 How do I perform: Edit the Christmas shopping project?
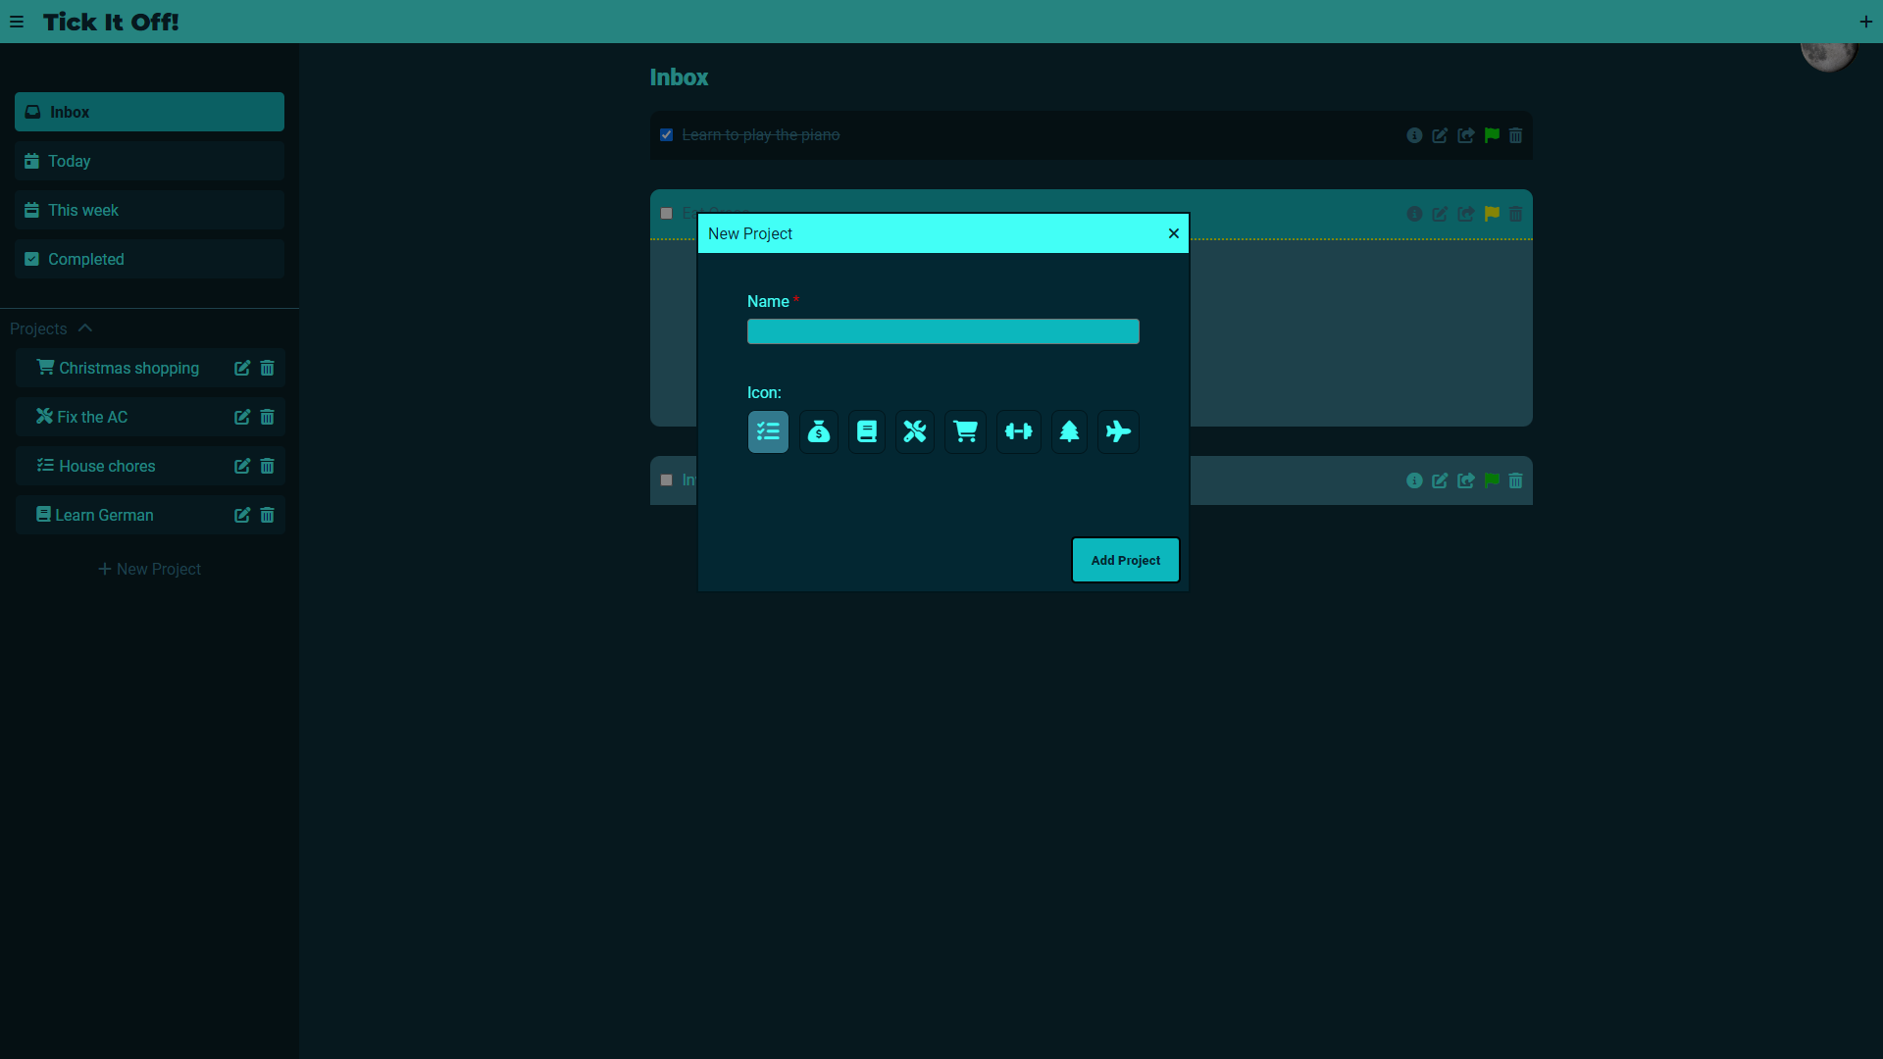(242, 368)
